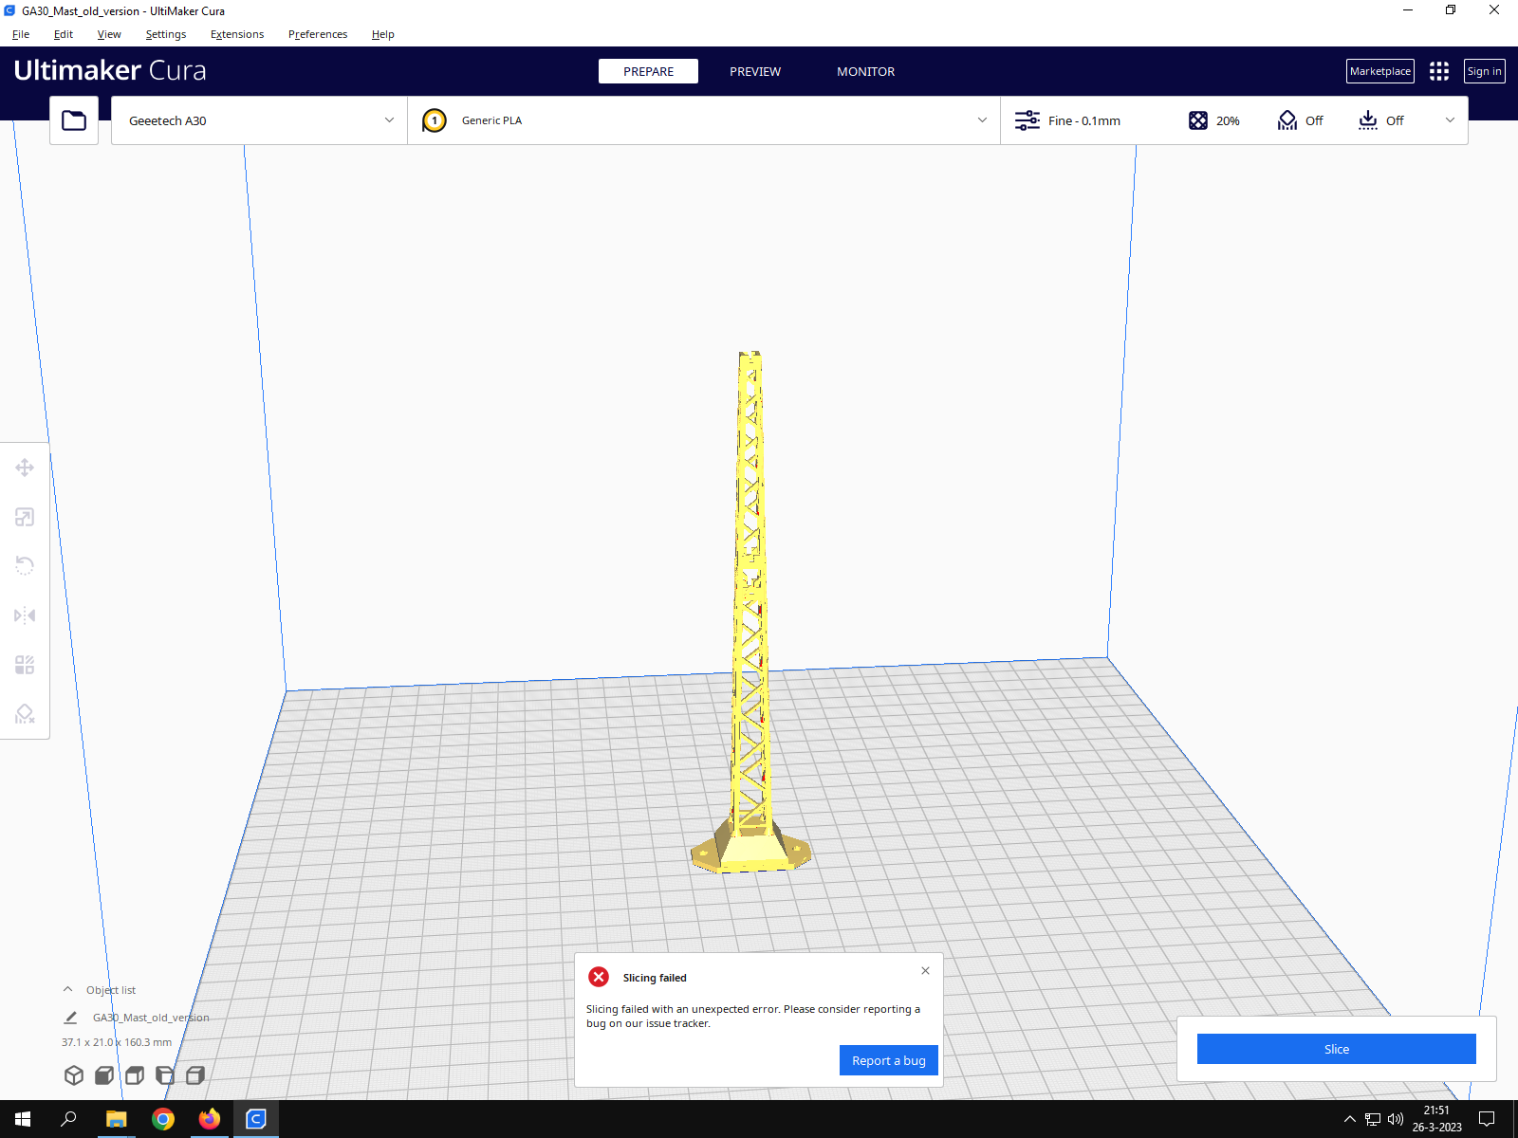Select the Per Model Settings tool
Screen dimensions: 1518x1138
[x=25, y=665]
